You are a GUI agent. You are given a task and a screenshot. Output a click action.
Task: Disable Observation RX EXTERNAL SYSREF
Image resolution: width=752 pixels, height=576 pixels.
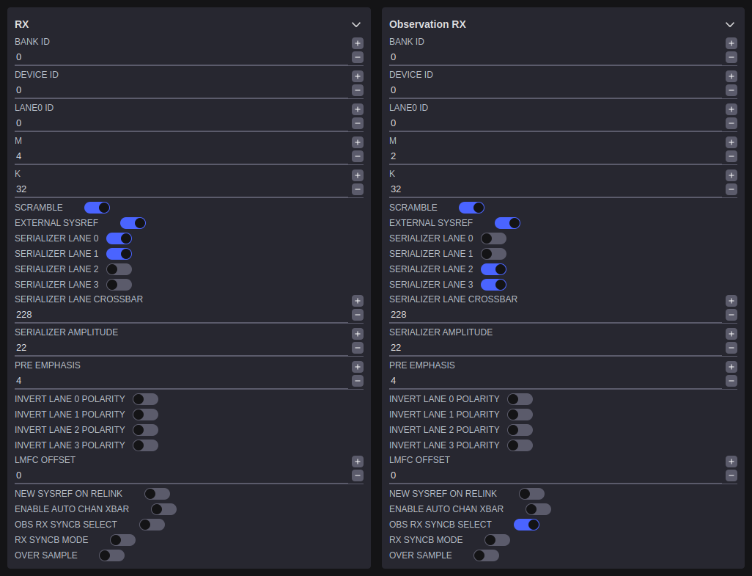coord(507,223)
